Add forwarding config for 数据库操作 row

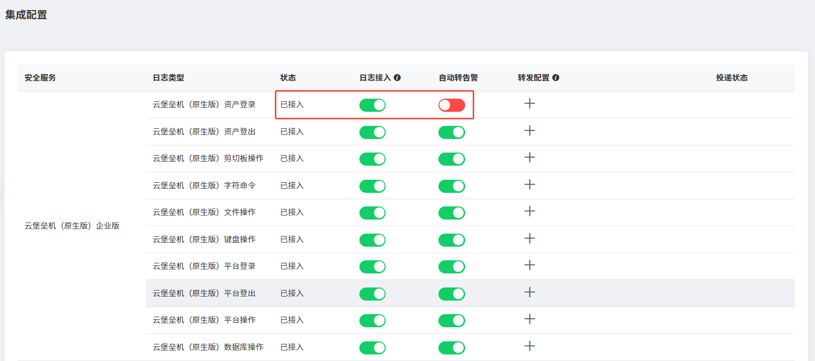click(530, 346)
